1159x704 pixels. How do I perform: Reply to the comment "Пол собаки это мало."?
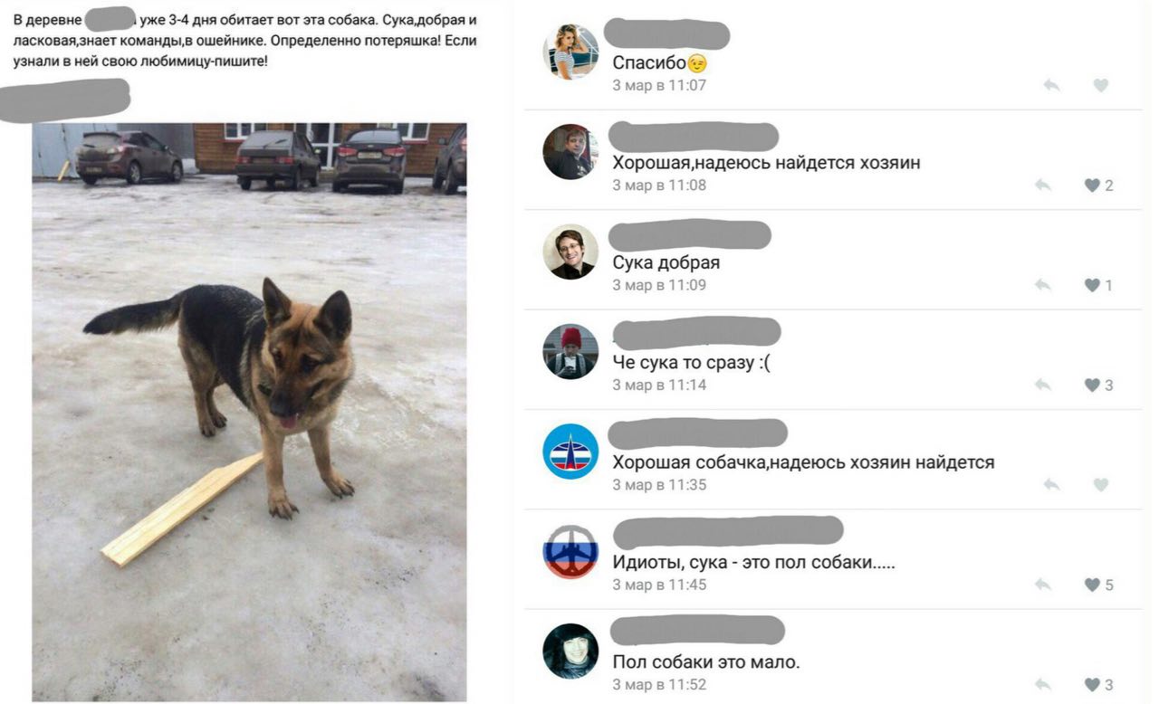(1043, 685)
